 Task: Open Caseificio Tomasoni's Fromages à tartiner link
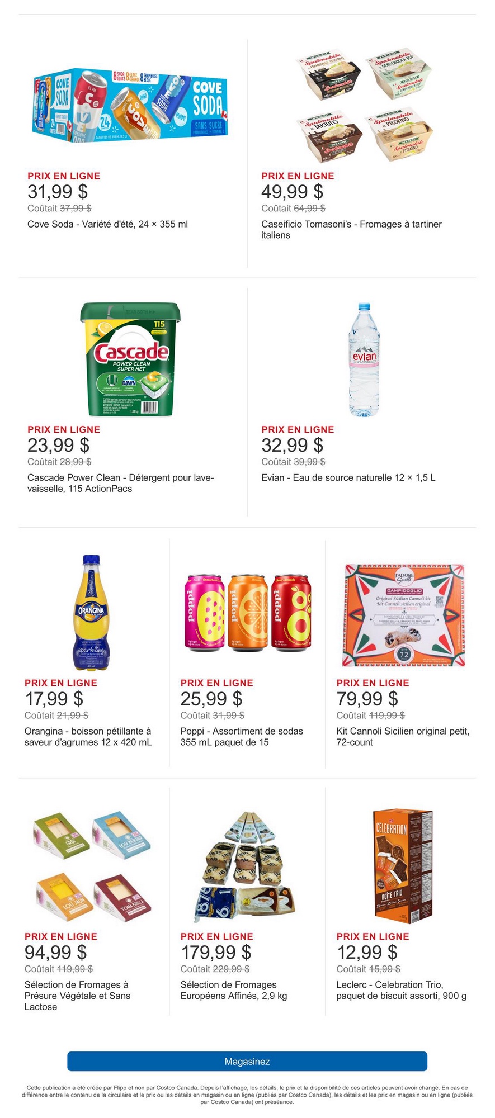tap(351, 230)
